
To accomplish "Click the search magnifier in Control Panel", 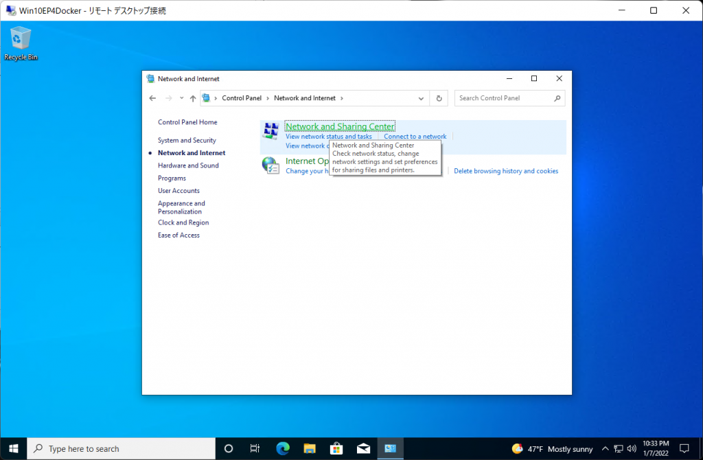I will pyautogui.click(x=557, y=98).
